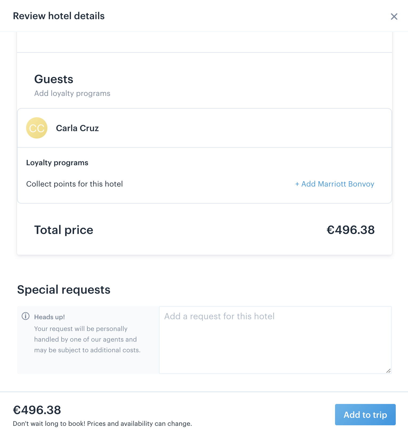Click the Add to trip button
Screen dimensions: 408x437
point(365,415)
